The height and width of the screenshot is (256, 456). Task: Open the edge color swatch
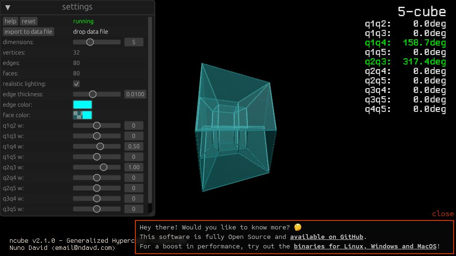(x=83, y=105)
